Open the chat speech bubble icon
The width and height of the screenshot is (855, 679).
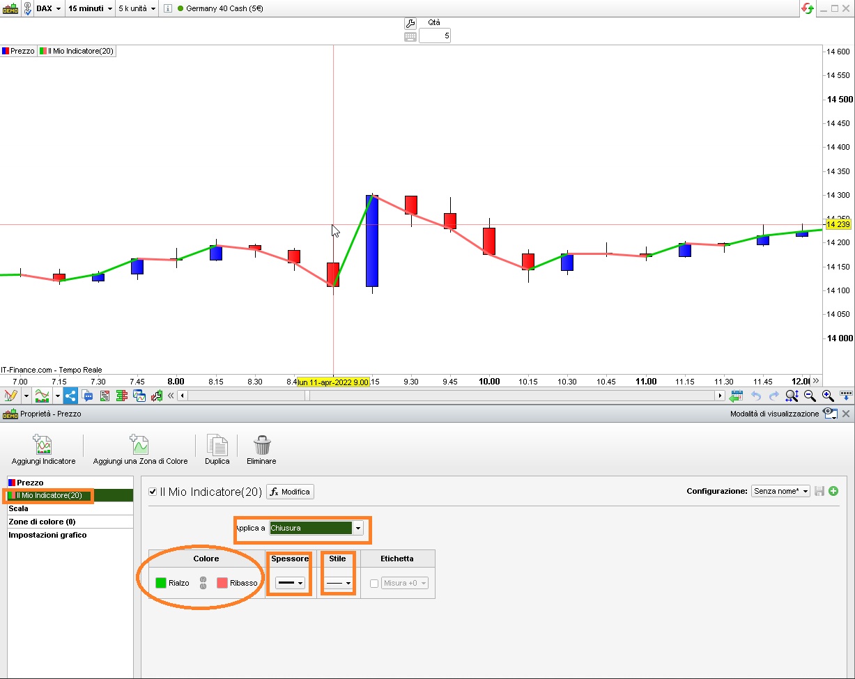coord(88,396)
